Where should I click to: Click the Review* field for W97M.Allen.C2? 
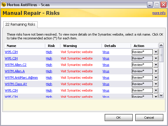click(x=142, y=65)
